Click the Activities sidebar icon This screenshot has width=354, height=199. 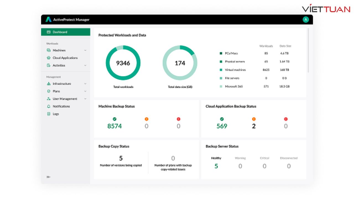49,66
